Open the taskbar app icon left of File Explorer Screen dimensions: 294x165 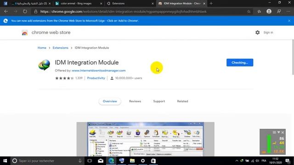point(122,161)
